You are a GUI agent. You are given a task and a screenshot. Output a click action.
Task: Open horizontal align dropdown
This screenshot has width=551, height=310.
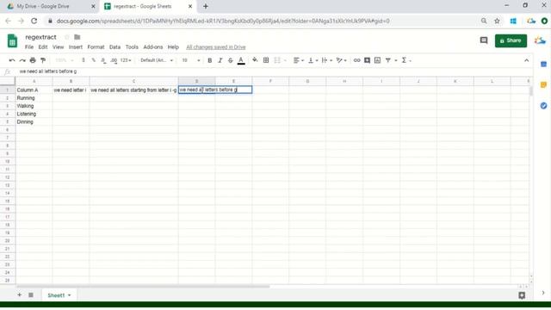click(299, 60)
